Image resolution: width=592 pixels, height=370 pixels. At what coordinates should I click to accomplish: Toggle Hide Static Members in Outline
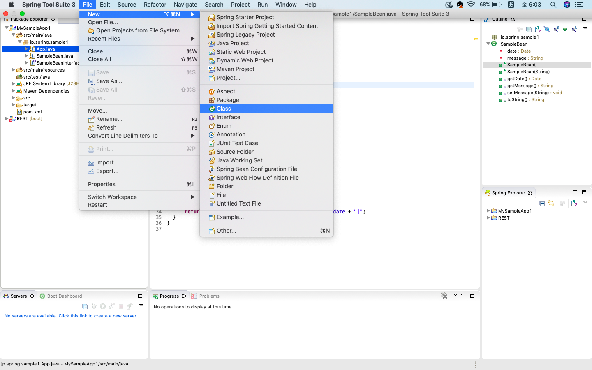(x=556, y=29)
